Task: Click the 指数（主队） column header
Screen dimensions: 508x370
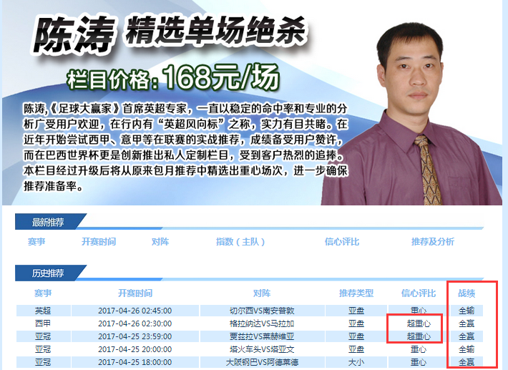Action: click(x=240, y=242)
